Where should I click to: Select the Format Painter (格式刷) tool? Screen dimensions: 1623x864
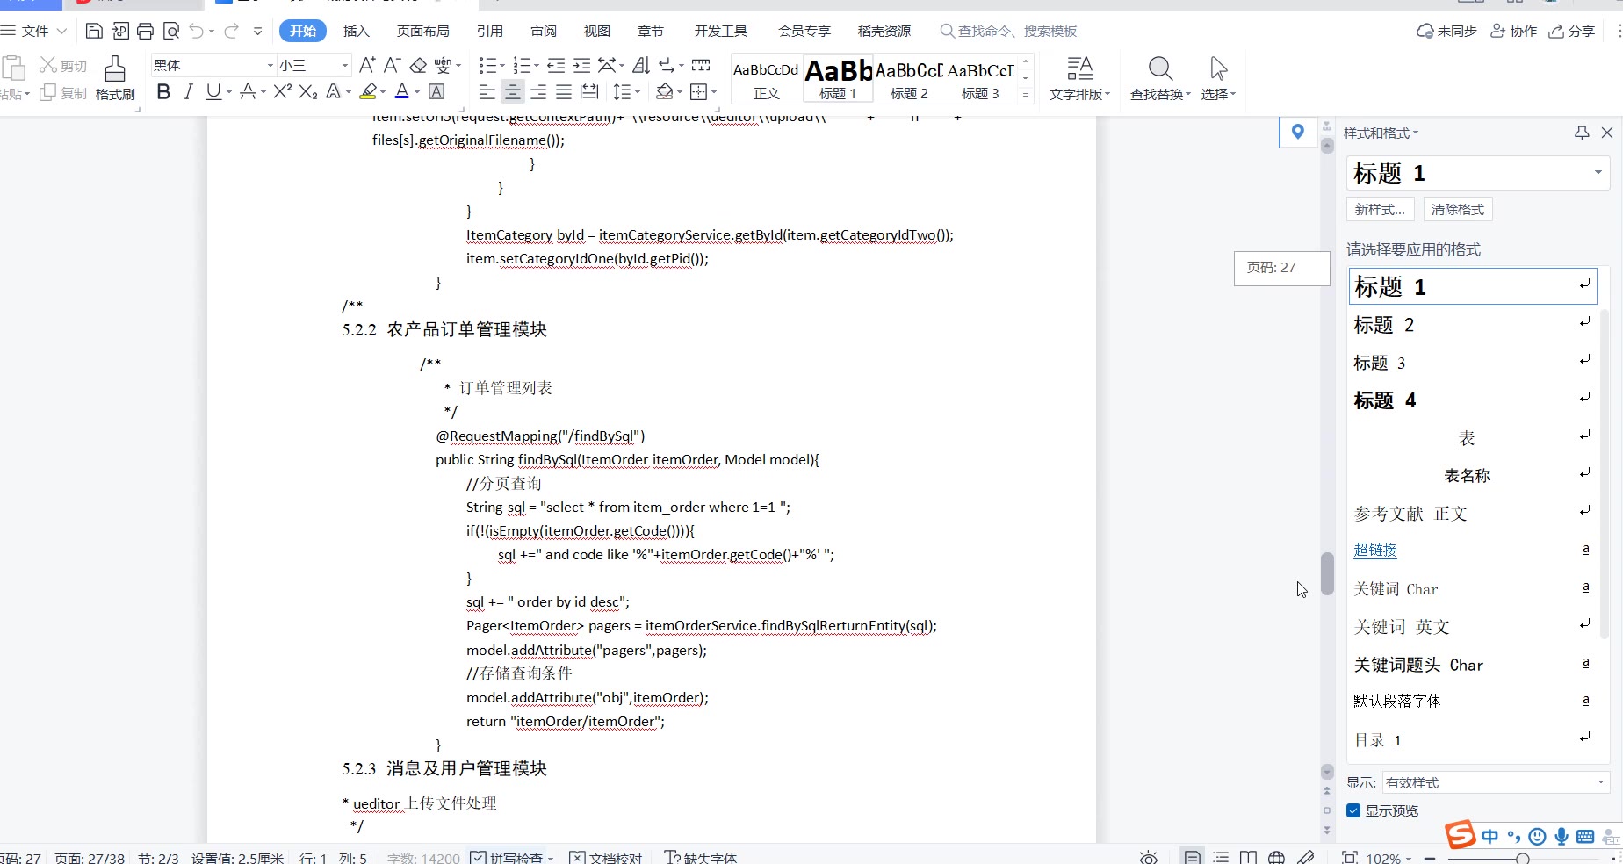point(115,78)
